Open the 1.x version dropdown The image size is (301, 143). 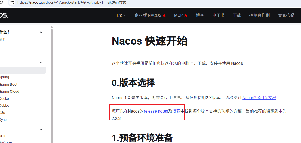(121, 15)
